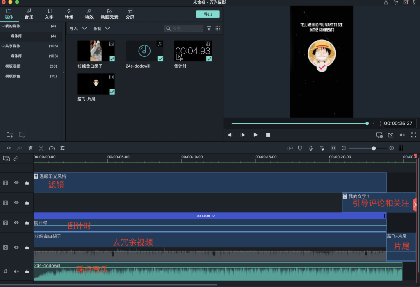Click the trash delete icon in timeline toolbar

(x=30, y=148)
